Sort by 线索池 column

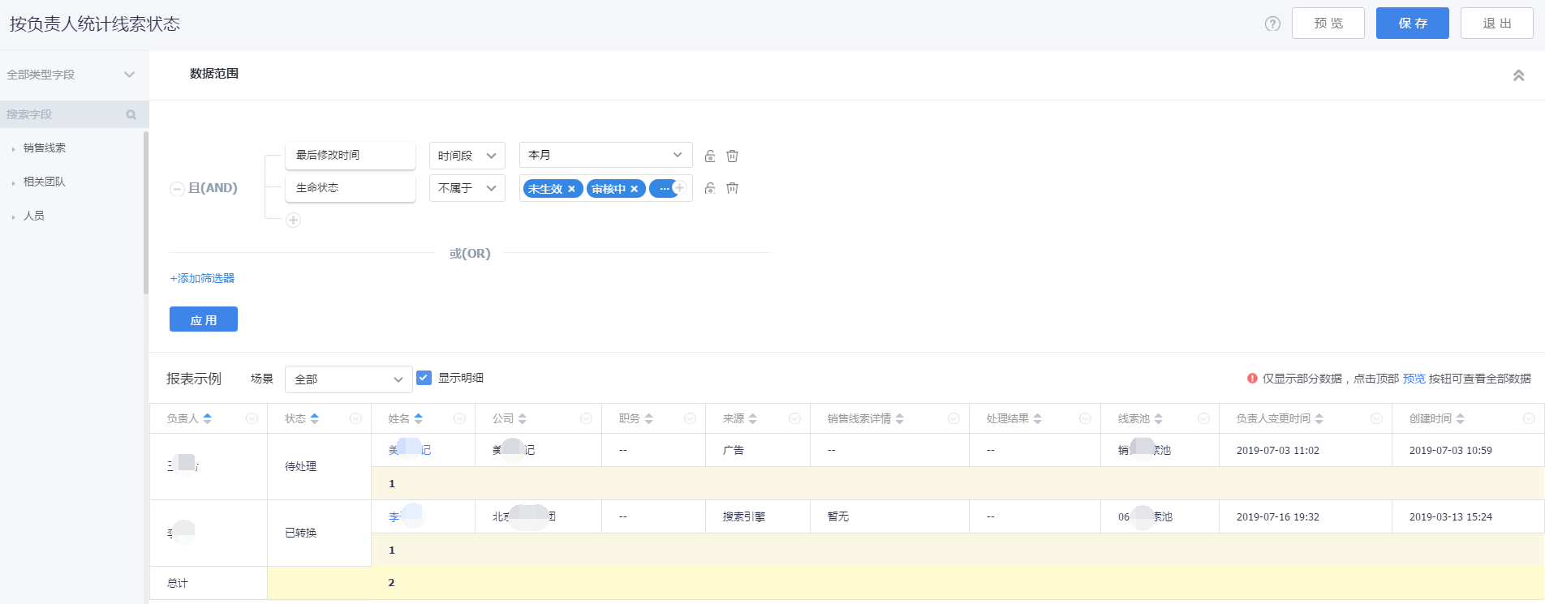[x=1159, y=418]
